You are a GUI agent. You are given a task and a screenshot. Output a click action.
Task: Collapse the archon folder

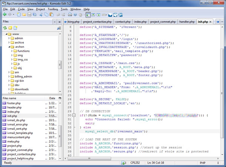9,47
